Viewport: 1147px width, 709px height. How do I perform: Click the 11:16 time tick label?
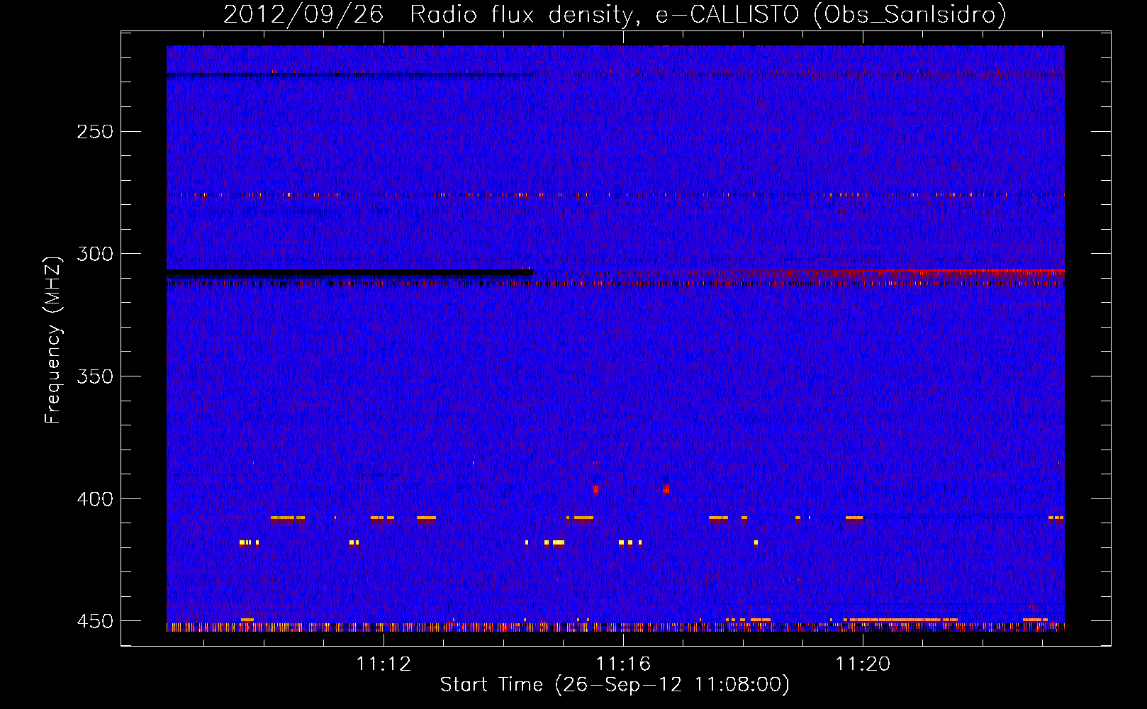coord(623,664)
